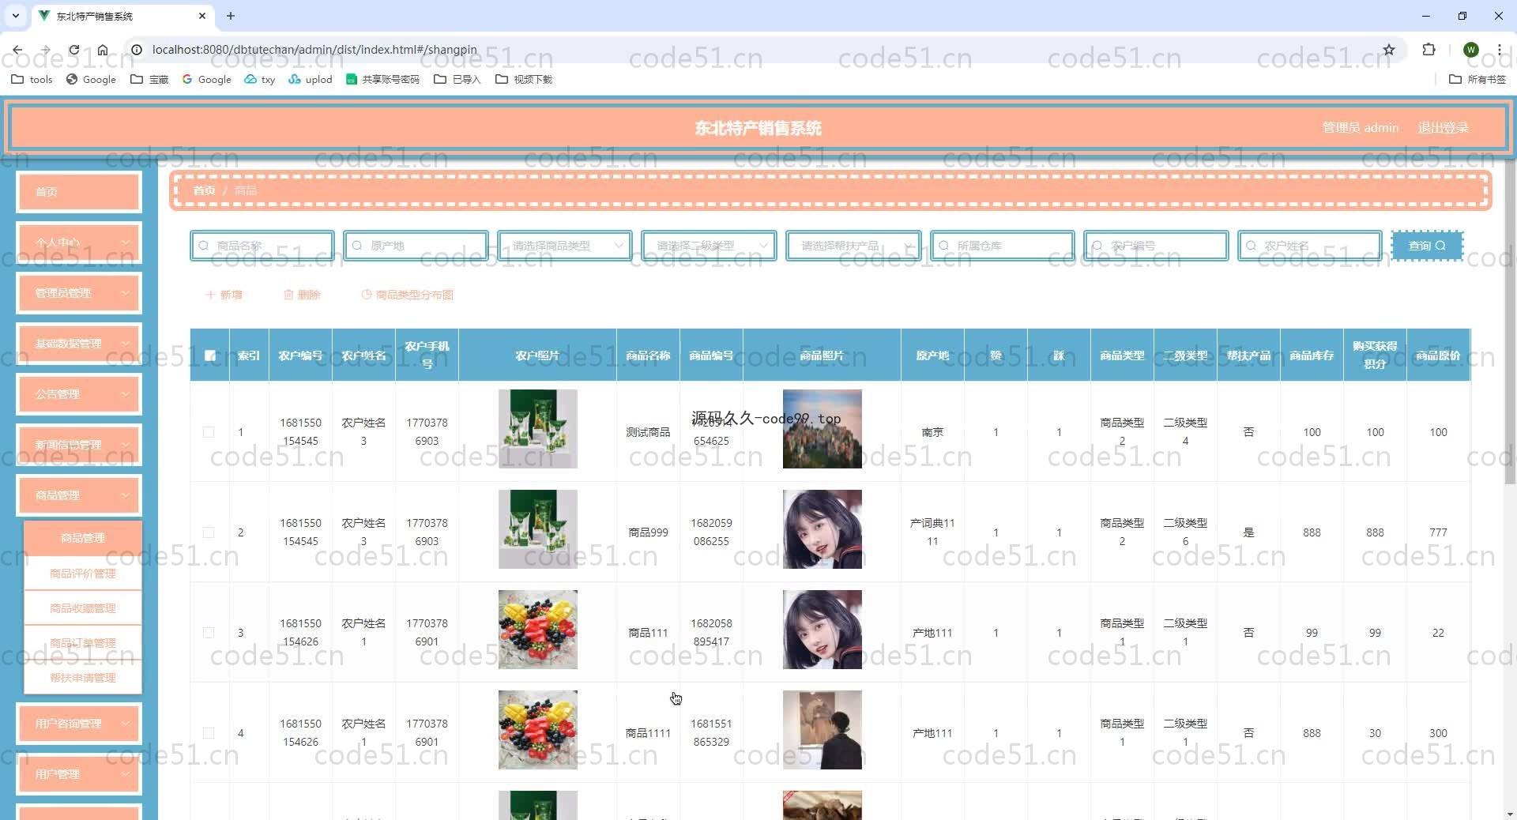Select the 商品订单管理 submenu item
Image resolution: width=1517 pixels, height=820 pixels.
[83, 643]
